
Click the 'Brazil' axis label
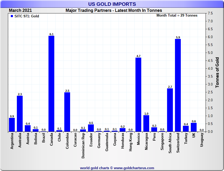[43, 138]
